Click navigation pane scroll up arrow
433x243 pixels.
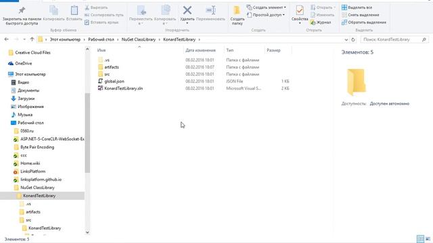[x=87, y=49]
